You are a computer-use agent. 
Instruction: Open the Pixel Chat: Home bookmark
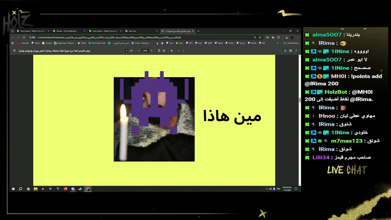click(x=97, y=43)
